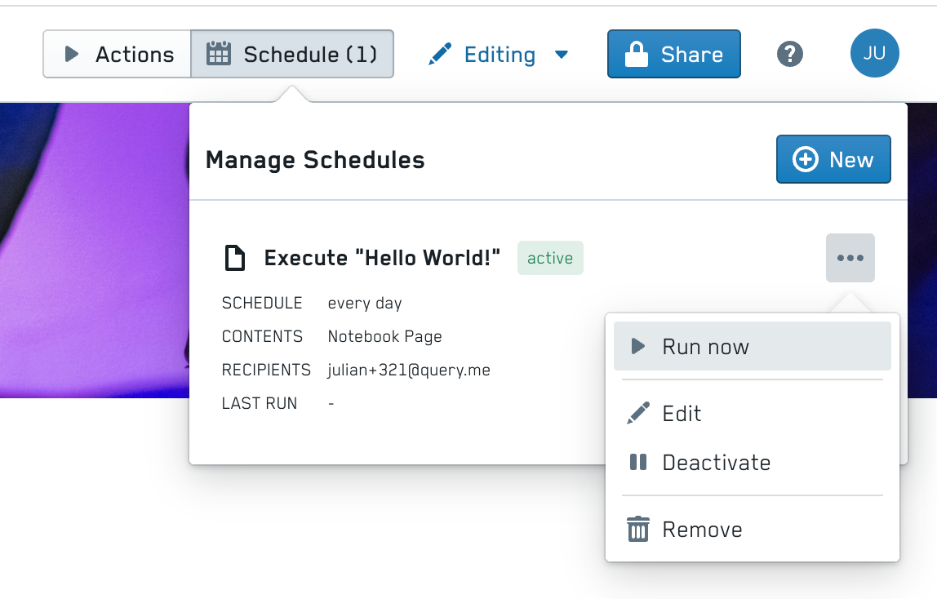937x599 pixels.
Task: Click the help question mark icon
Action: [789, 55]
